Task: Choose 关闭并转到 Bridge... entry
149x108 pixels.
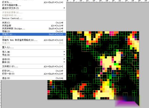Action: pos(33,29)
